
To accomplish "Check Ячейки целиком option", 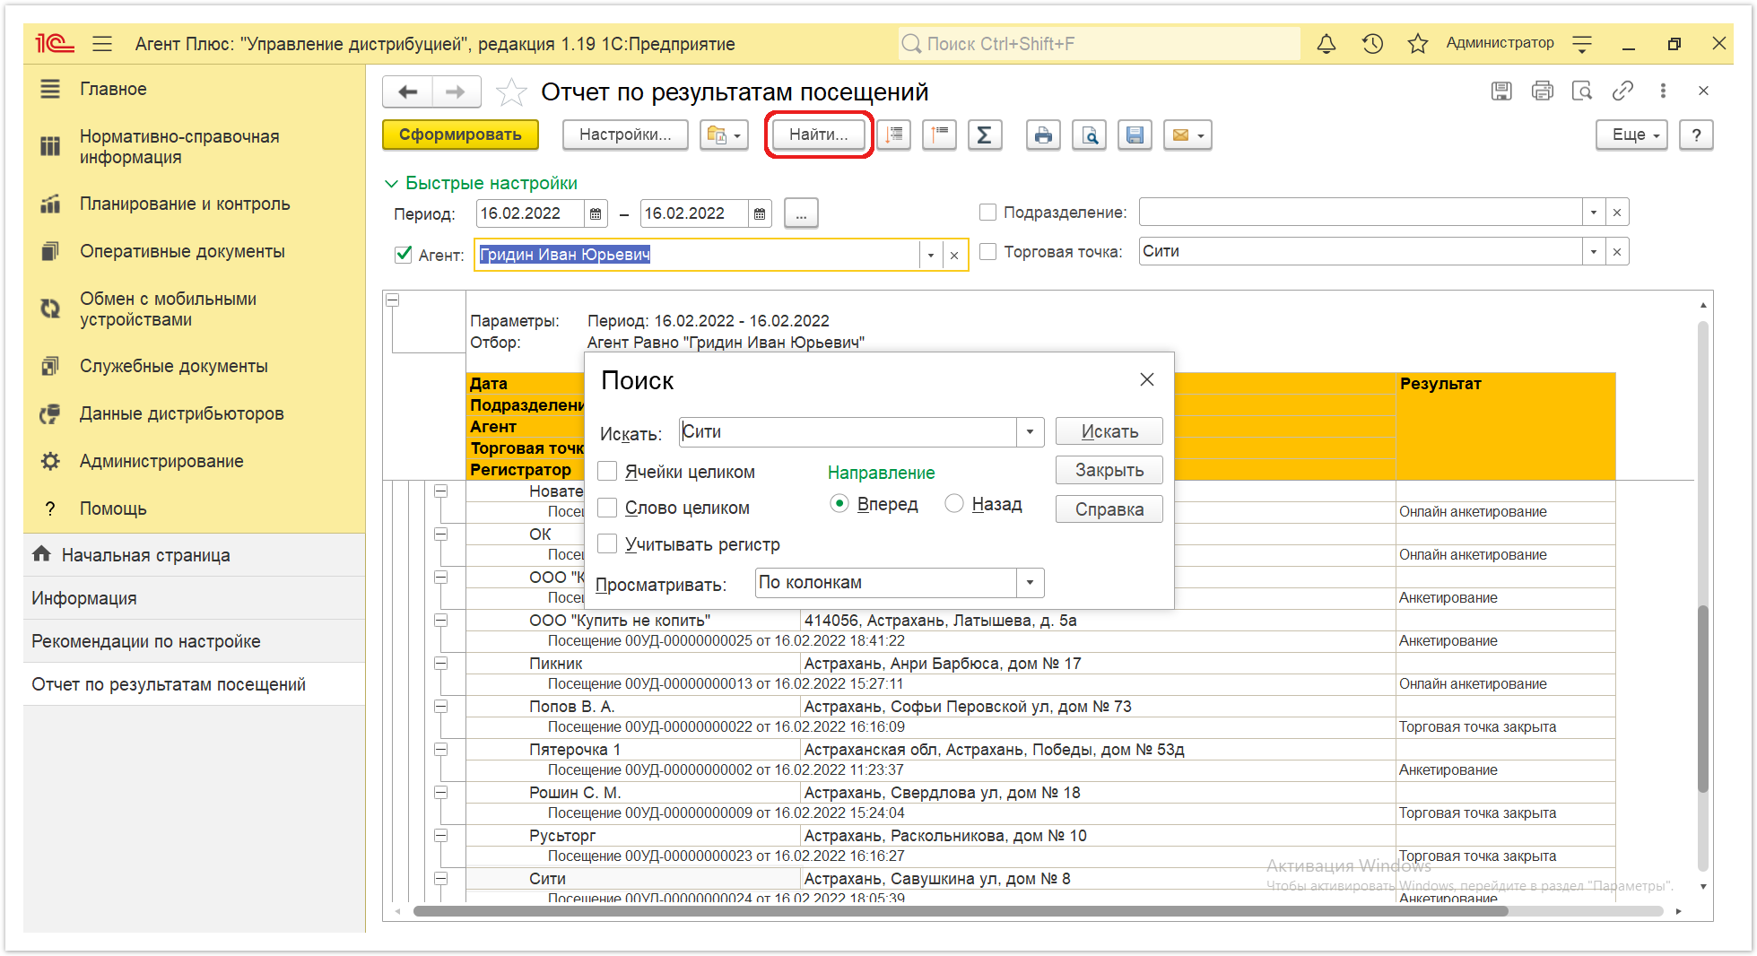I will point(607,472).
